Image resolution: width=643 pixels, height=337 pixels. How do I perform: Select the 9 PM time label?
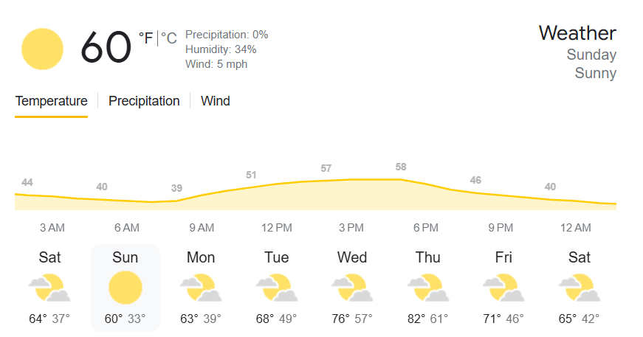point(501,228)
